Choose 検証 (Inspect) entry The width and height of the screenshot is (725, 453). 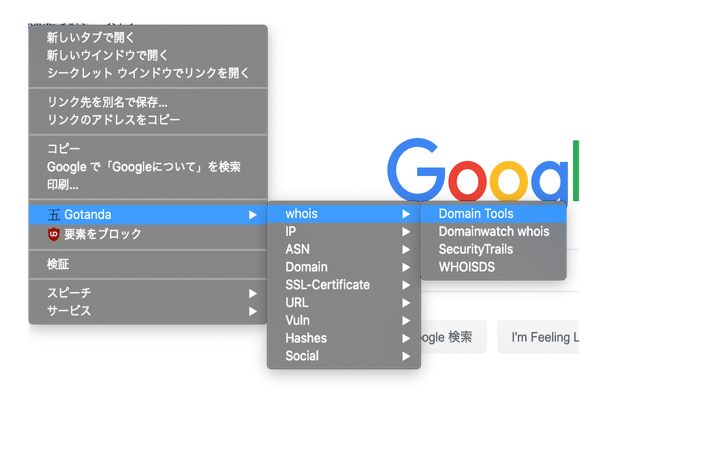pos(148,264)
